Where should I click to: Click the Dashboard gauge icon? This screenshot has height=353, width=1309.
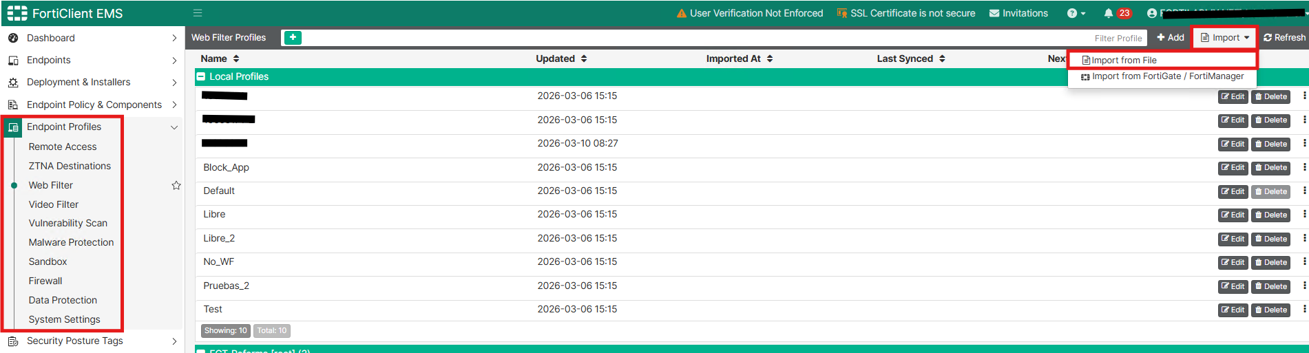[x=13, y=38]
